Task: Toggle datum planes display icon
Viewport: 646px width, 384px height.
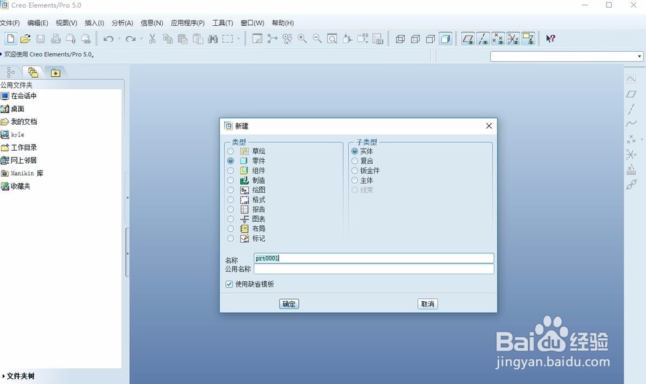Action: point(468,39)
